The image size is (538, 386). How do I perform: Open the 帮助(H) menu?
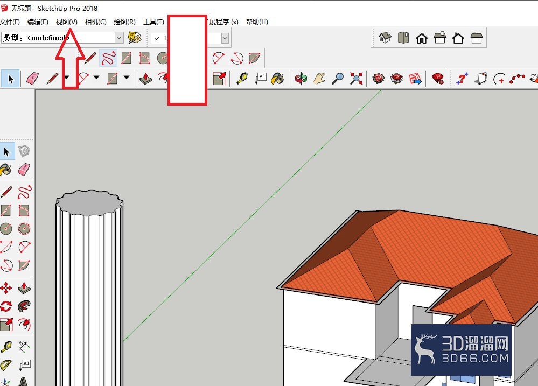point(257,22)
